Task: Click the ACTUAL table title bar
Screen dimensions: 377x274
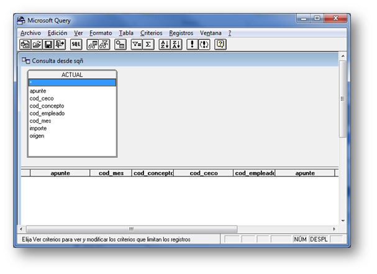Action: [x=72, y=75]
